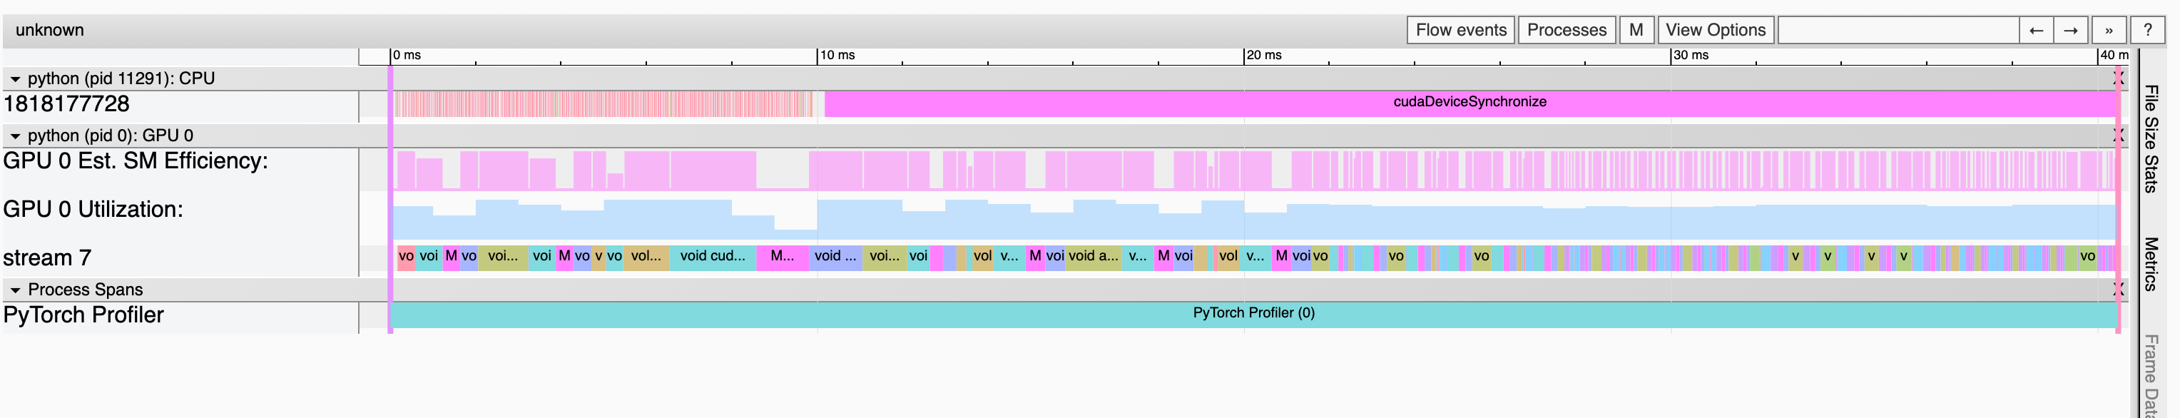Open the File Size Stats side tab
Screen dimensions: 2180x418
[x=2150, y=139]
